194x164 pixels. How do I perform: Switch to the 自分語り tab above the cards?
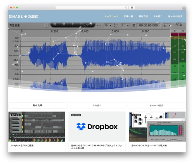(97, 105)
